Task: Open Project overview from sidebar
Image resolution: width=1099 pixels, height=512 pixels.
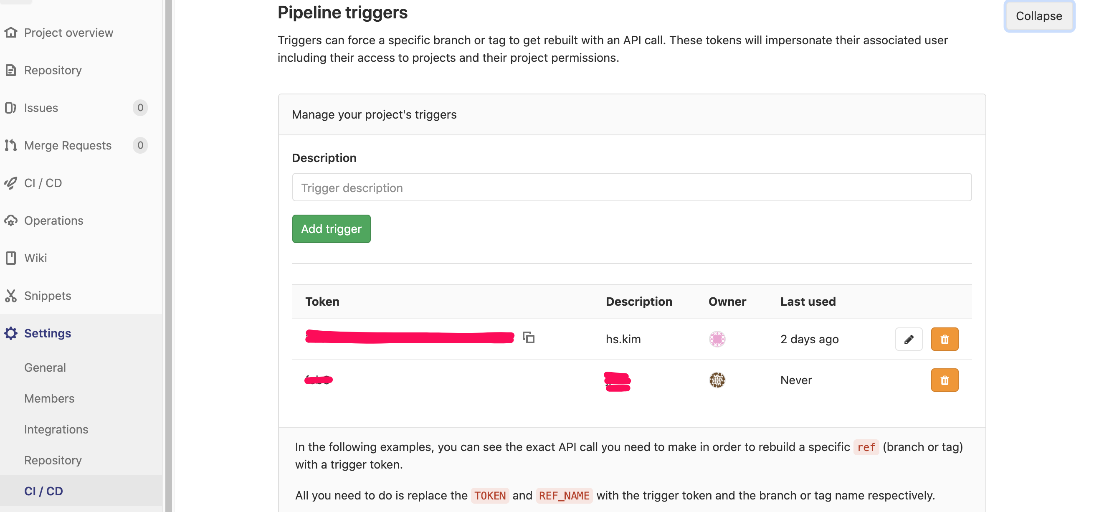Action: coord(68,33)
